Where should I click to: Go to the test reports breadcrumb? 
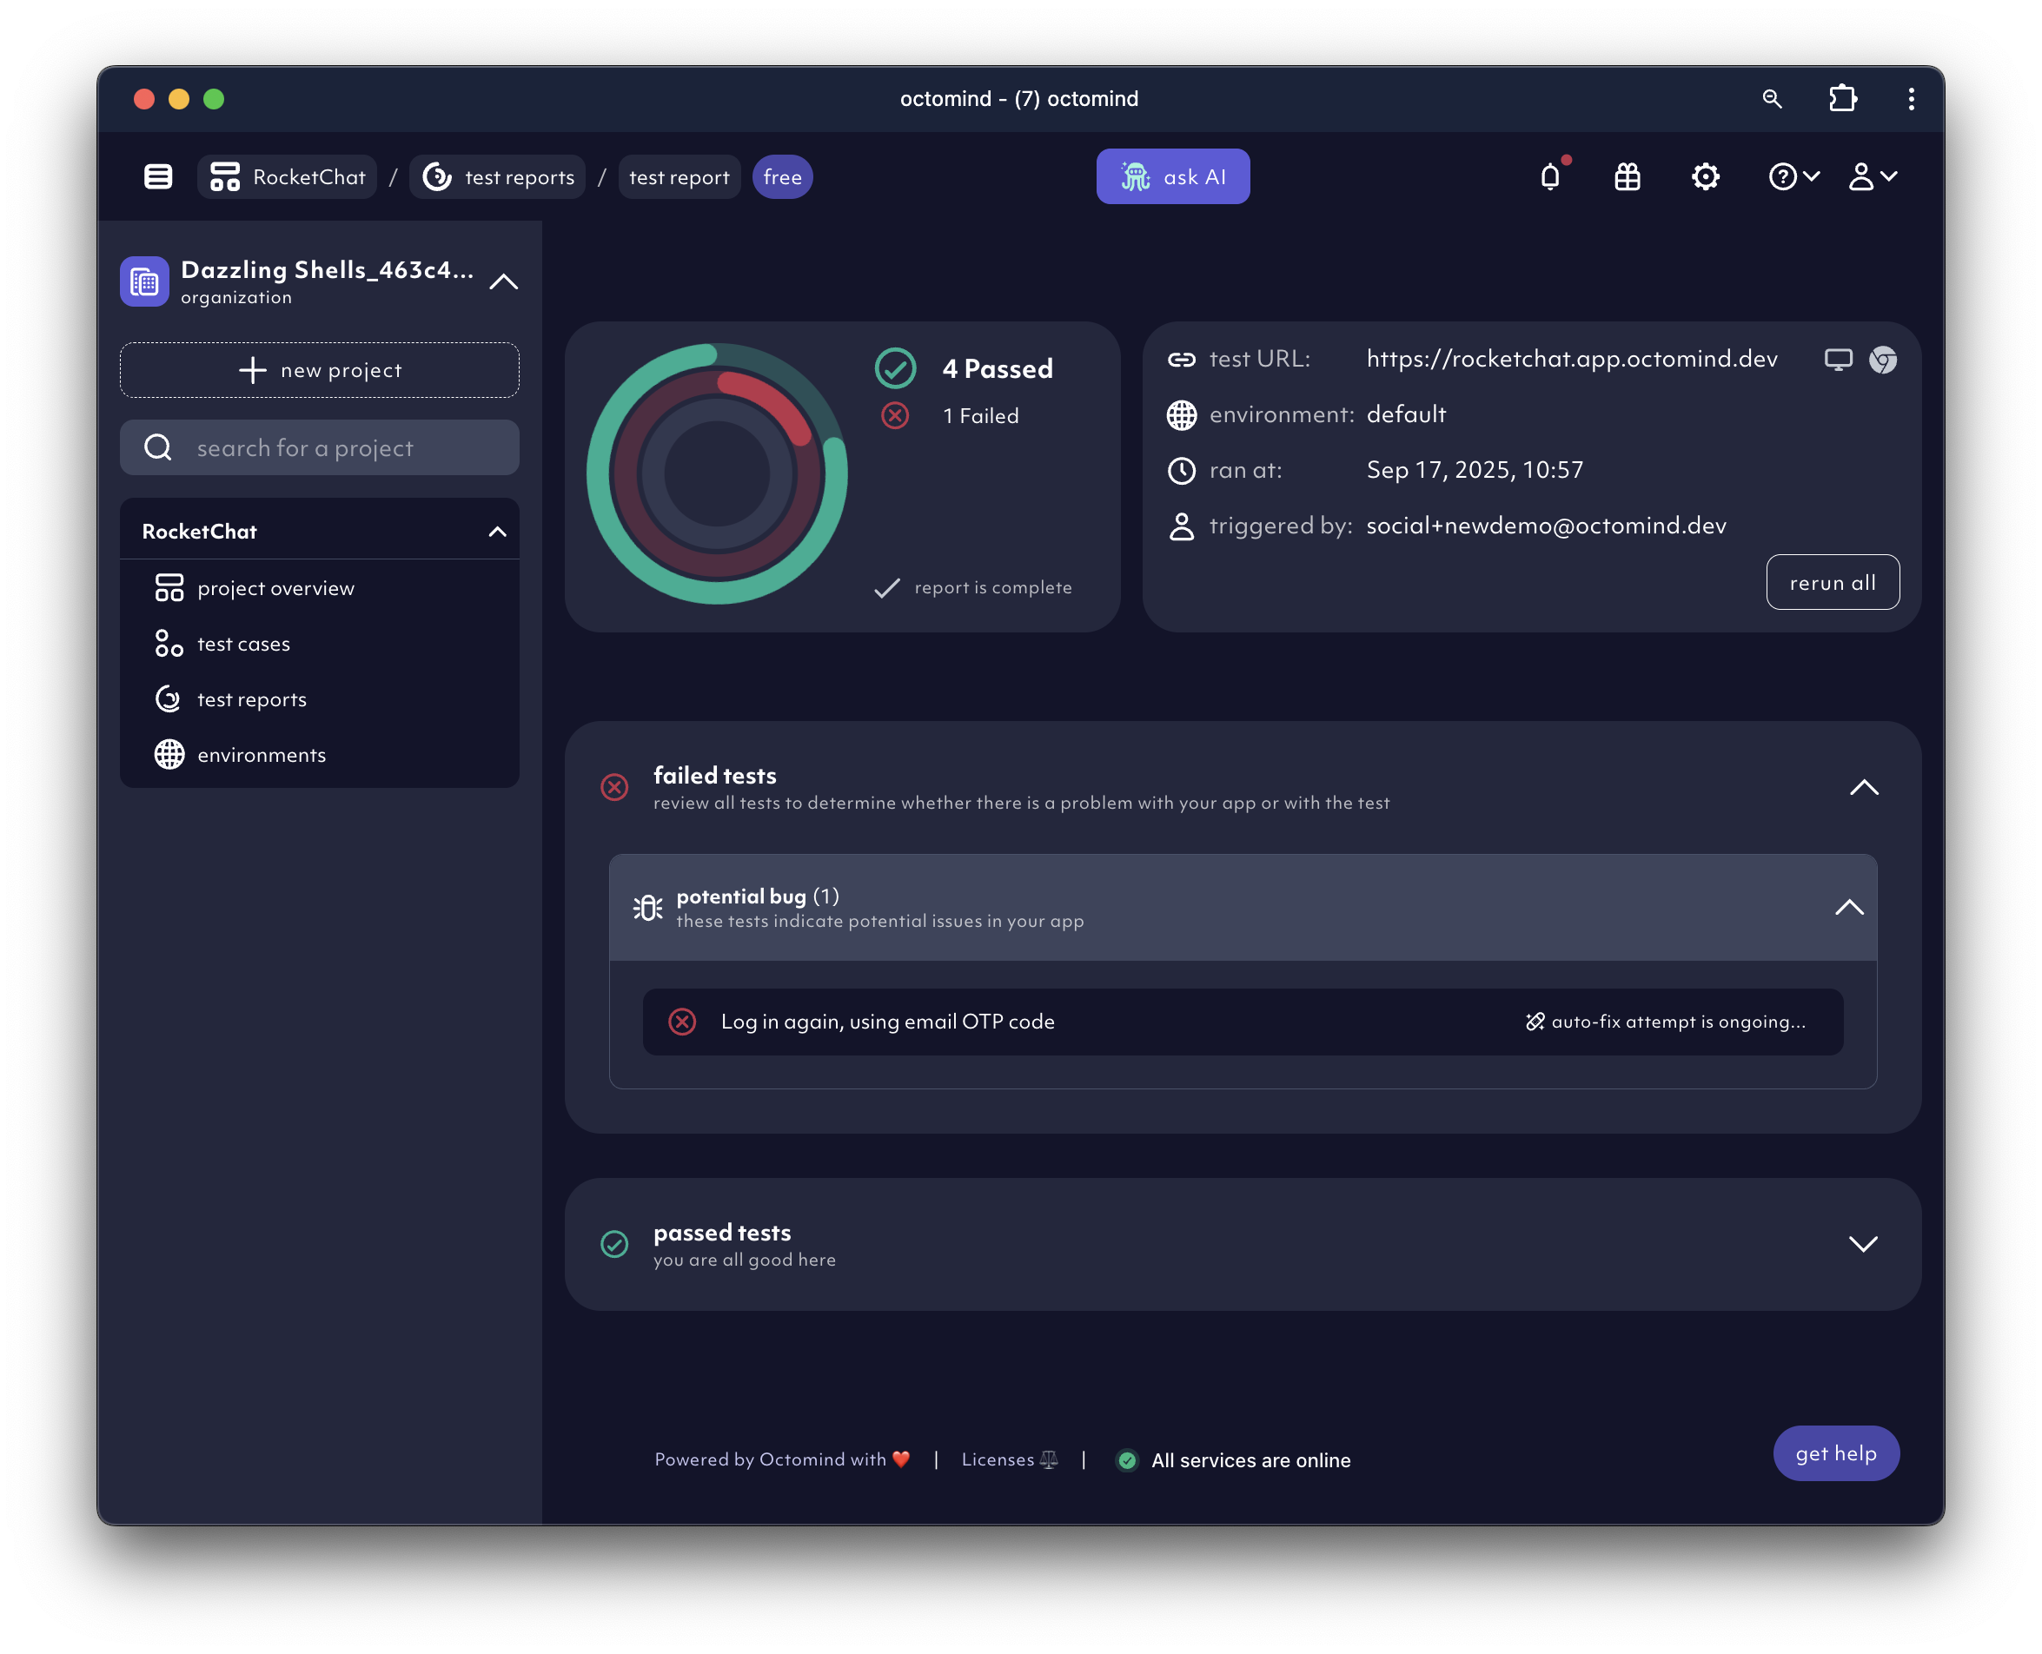point(499,177)
